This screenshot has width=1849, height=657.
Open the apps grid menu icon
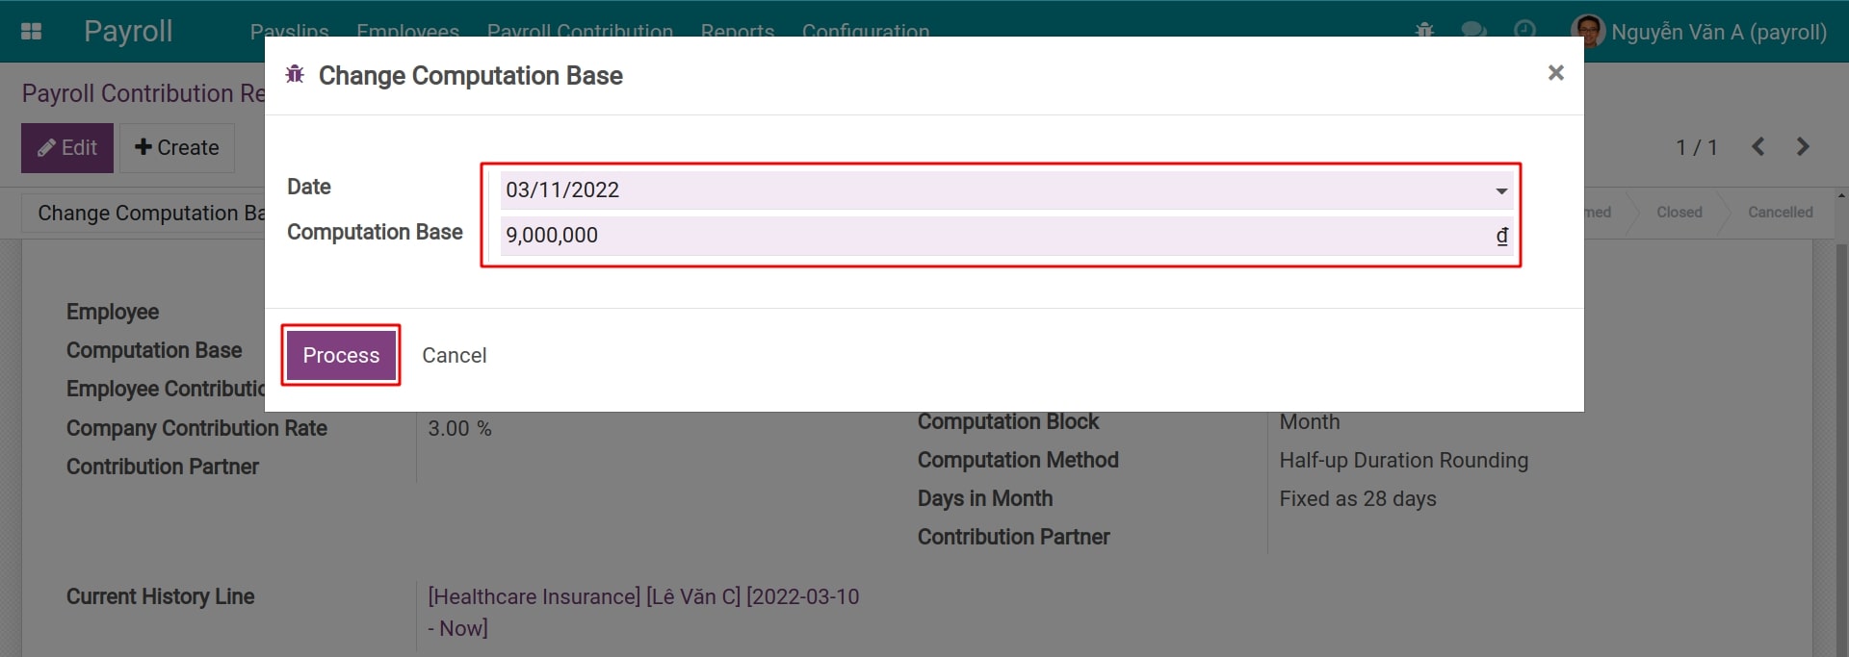pos(31,31)
